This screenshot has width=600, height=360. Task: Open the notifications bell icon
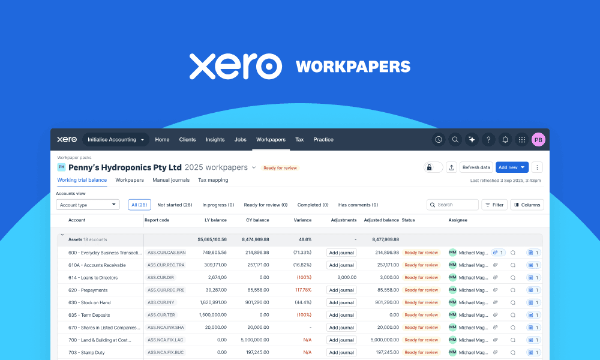click(x=505, y=139)
